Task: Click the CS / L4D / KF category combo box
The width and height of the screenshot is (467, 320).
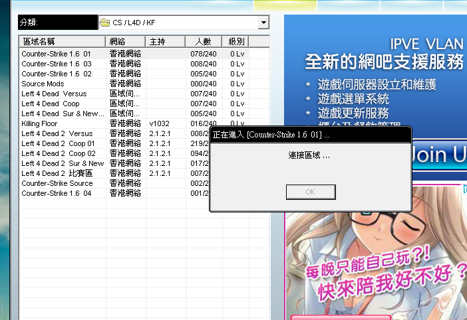Action: pos(184,23)
